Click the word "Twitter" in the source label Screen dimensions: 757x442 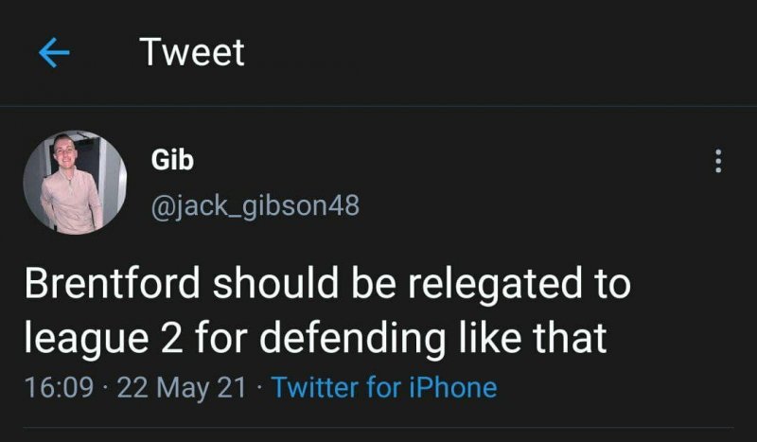click(x=318, y=386)
